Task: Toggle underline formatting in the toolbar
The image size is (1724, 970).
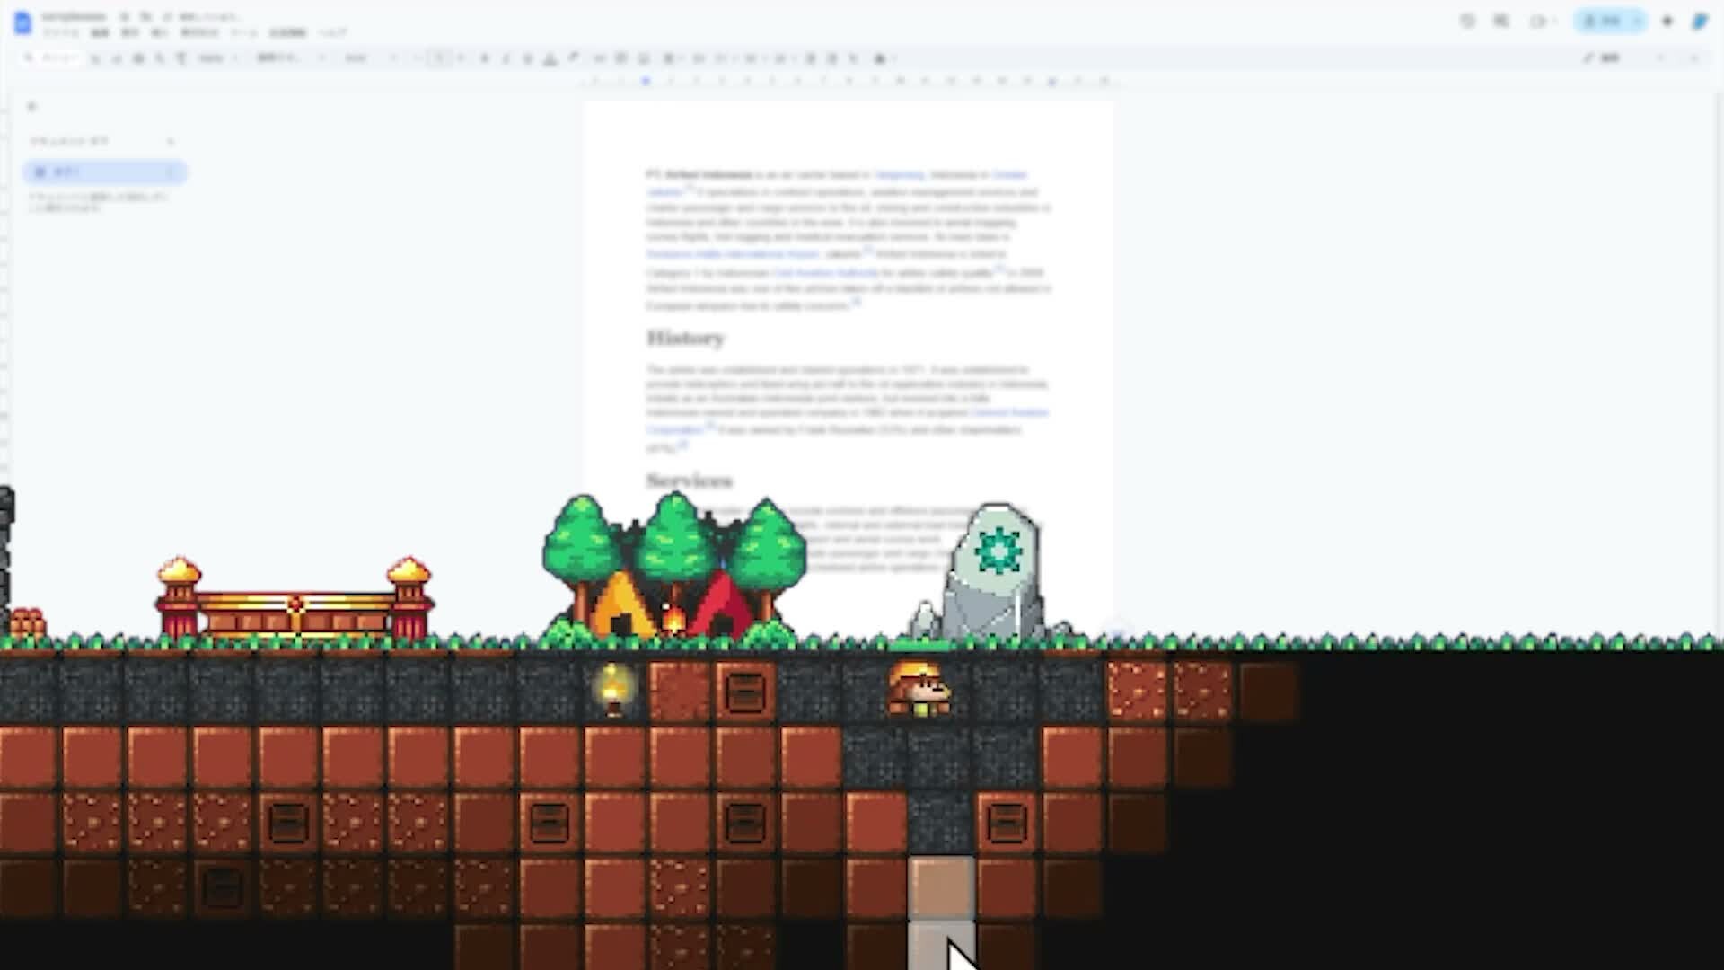Action: pyautogui.click(x=527, y=58)
